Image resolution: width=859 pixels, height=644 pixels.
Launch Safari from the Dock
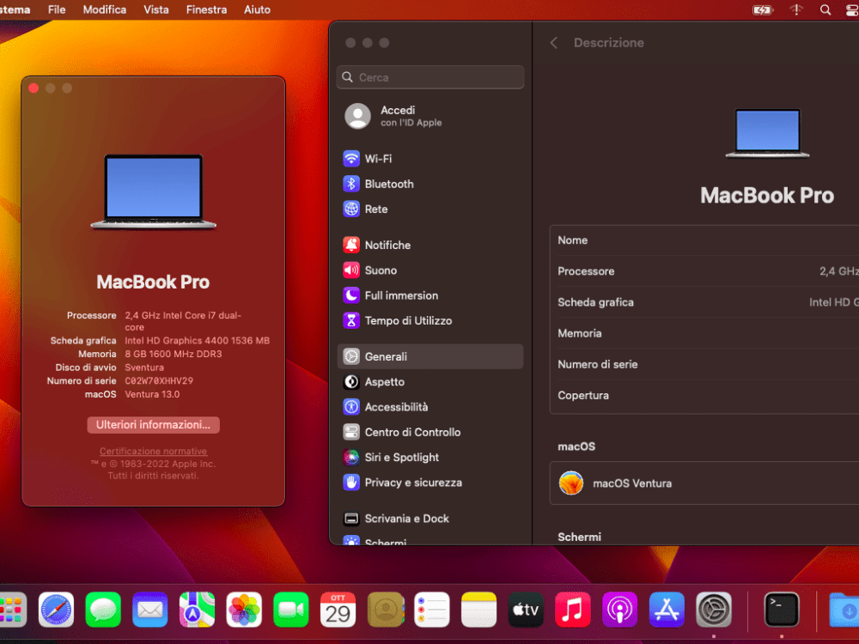click(x=56, y=610)
